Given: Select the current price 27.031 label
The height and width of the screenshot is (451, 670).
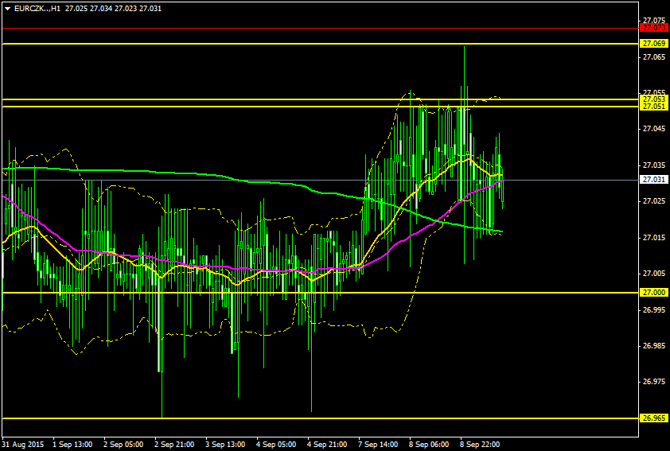Looking at the screenshot, I should click(654, 180).
